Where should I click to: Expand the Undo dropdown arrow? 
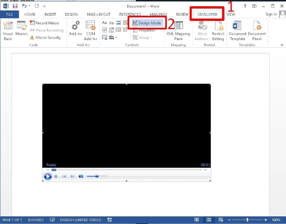point(30,5)
